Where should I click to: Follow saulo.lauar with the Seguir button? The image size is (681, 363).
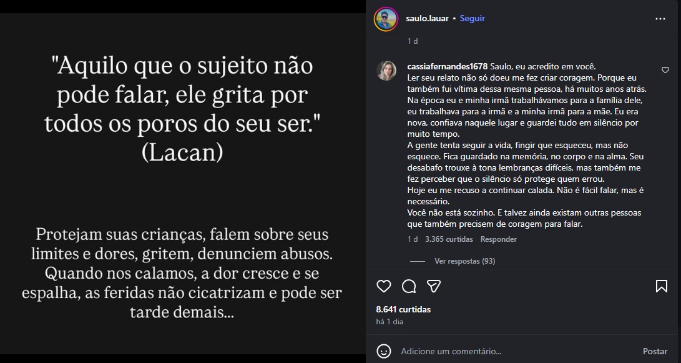pos(472,19)
